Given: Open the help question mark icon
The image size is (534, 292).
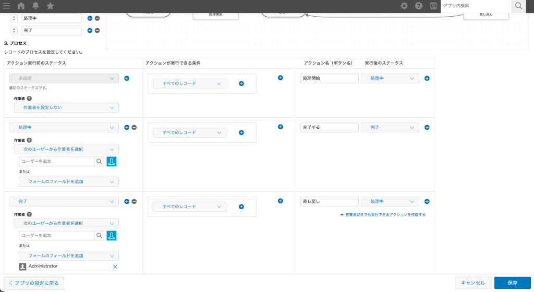Looking at the screenshot, I should [x=419, y=6].
